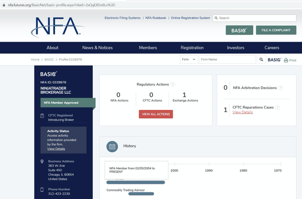This screenshot has height=199, width=302.
Task: Click the History calendar icon
Action: click(x=112, y=146)
